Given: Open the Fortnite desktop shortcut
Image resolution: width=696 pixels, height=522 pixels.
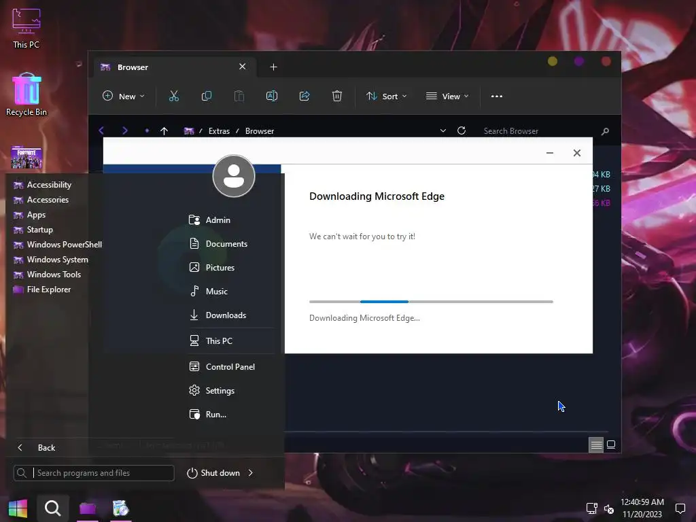Looking at the screenshot, I should (27, 158).
